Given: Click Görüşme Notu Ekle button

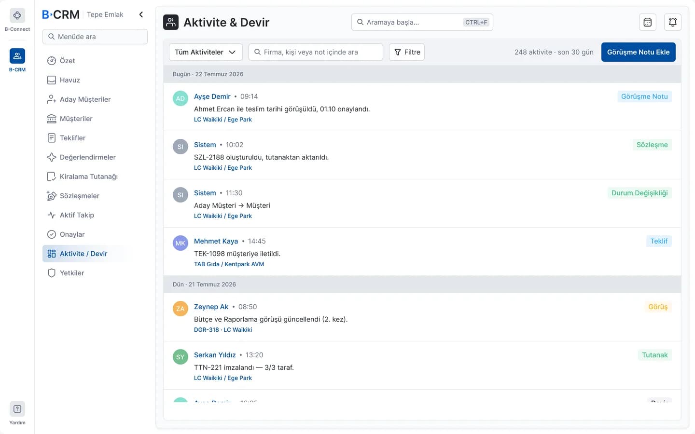Looking at the screenshot, I should [638, 52].
